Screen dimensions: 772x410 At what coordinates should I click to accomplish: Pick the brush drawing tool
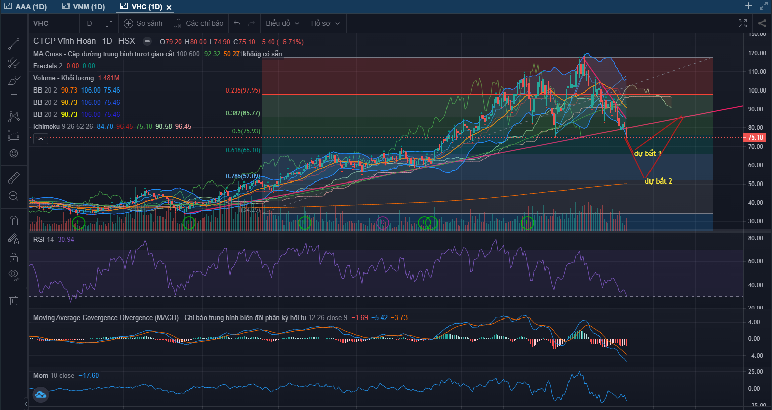click(14, 81)
